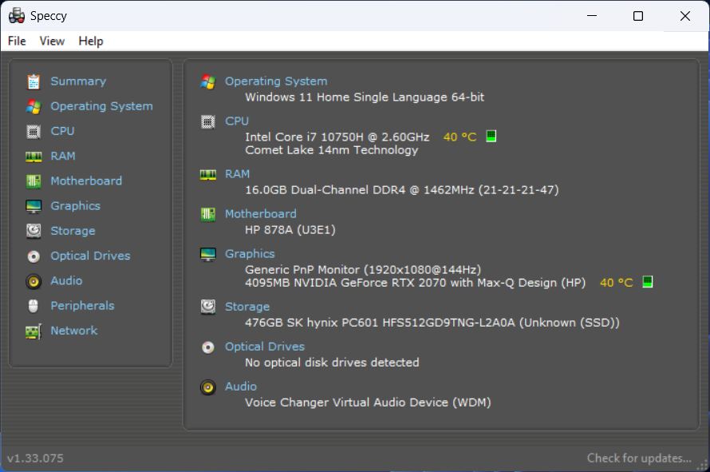Click the 16.0GB Dual-Channel DDR4 text
The height and width of the screenshot is (472, 710).
(x=402, y=189)
